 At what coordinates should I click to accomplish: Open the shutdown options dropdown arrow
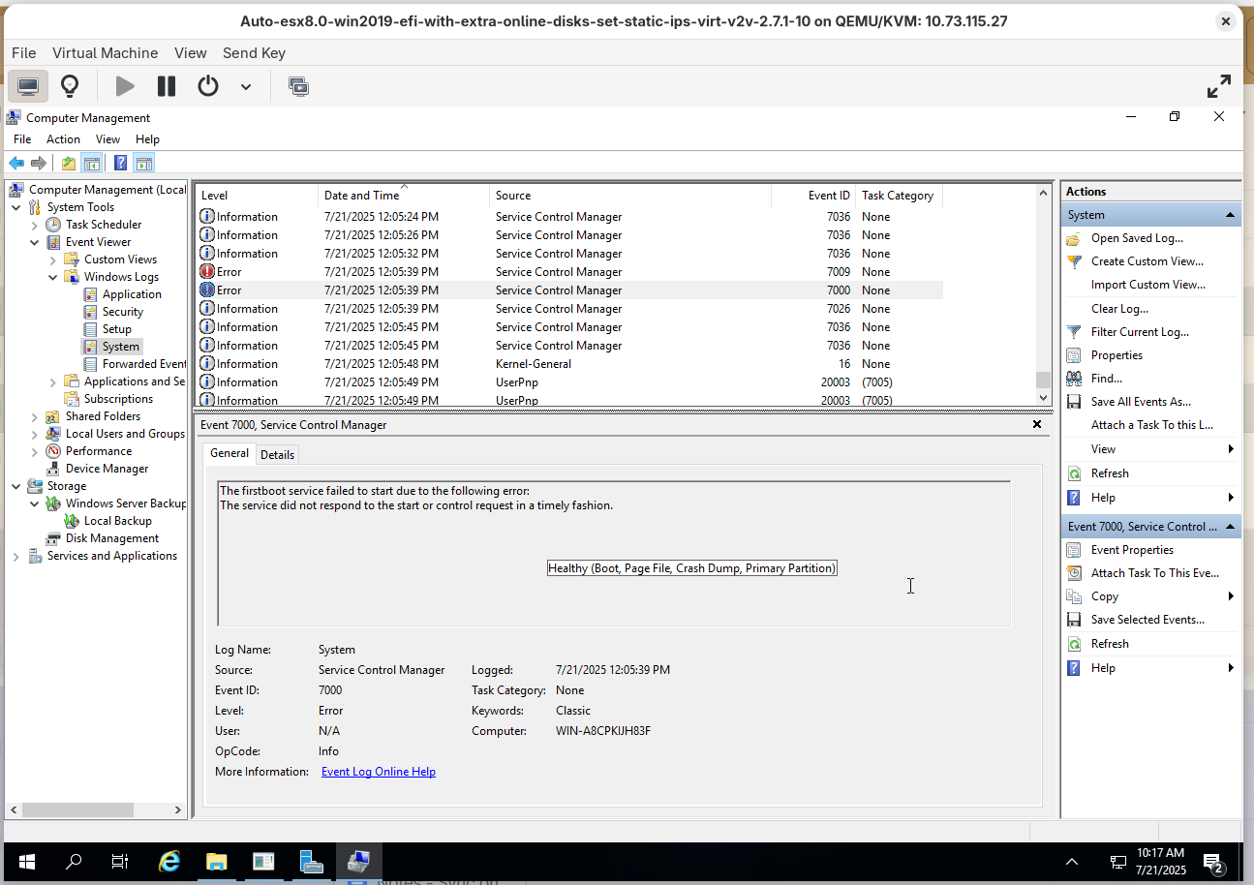click(x=246, y=87)
